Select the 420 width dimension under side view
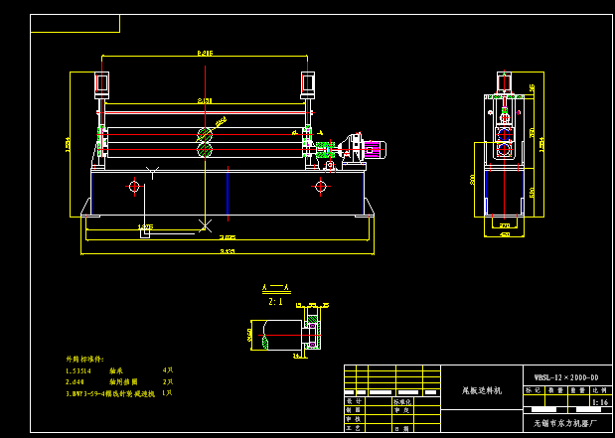Image resolution: width=615 pixels, height=438 pixels. click(505, 234)
